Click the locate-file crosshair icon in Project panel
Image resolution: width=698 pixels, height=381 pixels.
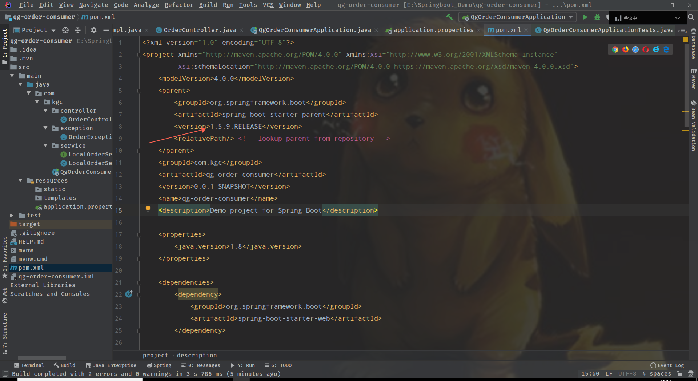pos(65,30)
